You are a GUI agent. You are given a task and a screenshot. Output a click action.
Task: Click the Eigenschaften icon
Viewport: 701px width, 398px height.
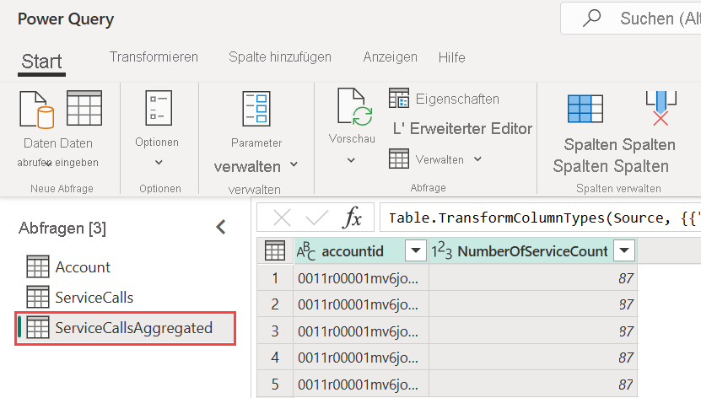pyautogui.click(x=399, y=98)
